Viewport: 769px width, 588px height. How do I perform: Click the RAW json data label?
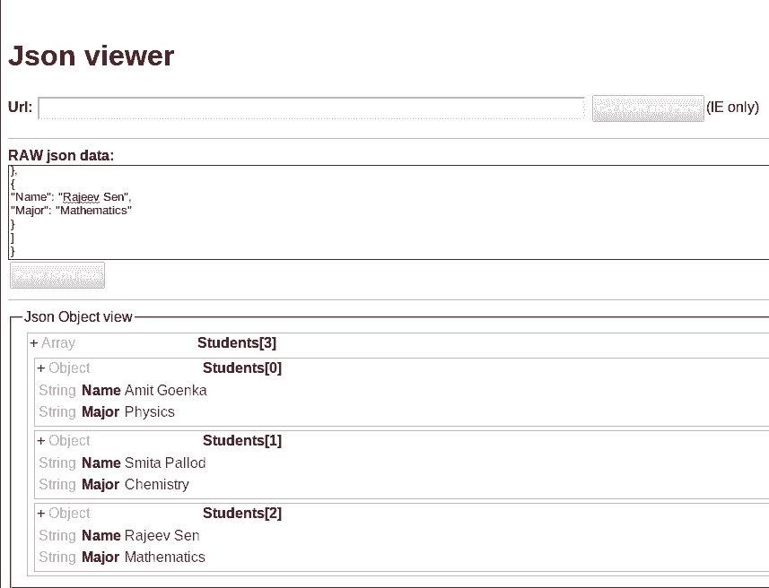point(61,155)
